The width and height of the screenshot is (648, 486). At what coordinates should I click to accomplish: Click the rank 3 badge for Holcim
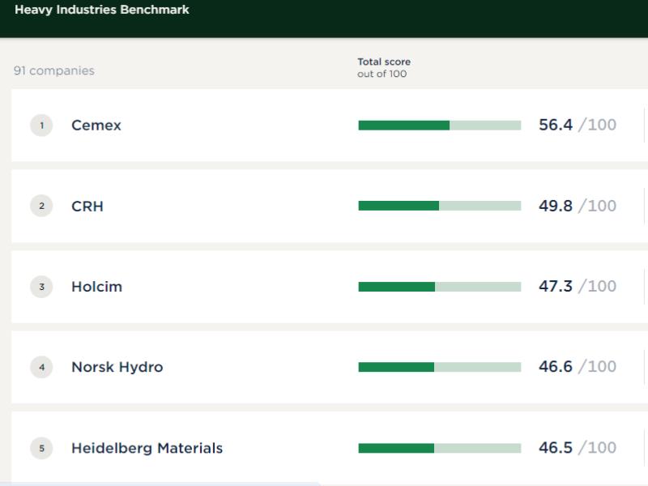41,287
